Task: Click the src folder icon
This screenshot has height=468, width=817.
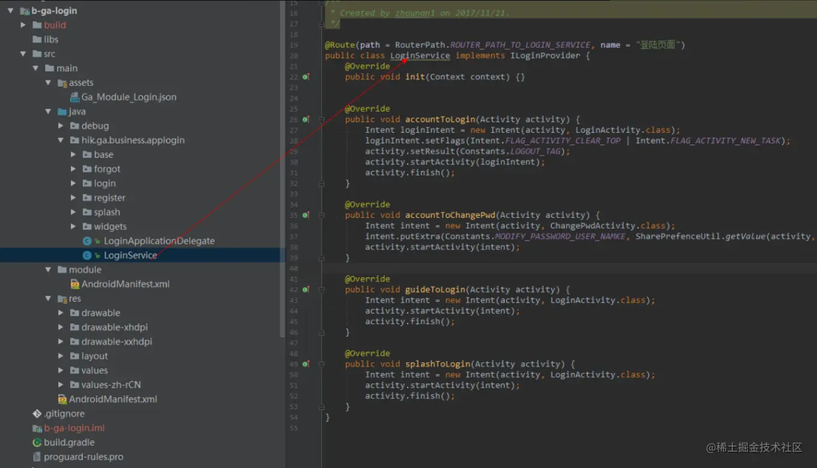Action: point(37,54)
